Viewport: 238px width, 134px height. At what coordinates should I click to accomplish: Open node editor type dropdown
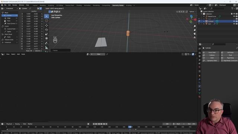pos(3,54)
